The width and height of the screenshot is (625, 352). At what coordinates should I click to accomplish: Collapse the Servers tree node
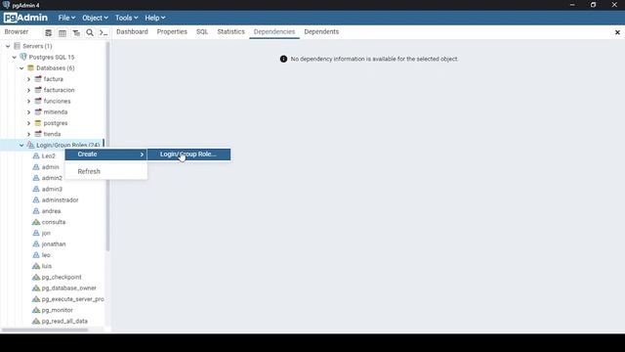click(x=8, y=46)
